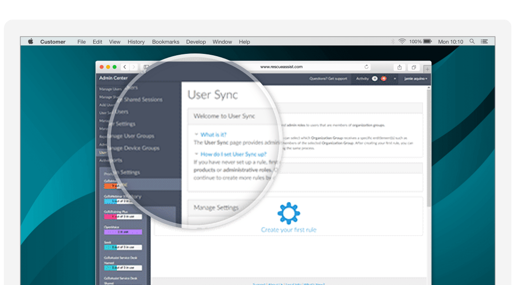Click the browser forward arrow button
Image resolution: width=515 pixels, height=285 pixels.
[x=134, y=67]
